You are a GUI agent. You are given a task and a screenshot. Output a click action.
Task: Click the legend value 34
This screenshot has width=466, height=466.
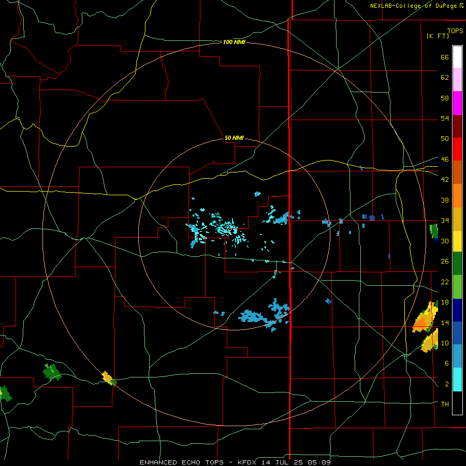coord(445,220)
